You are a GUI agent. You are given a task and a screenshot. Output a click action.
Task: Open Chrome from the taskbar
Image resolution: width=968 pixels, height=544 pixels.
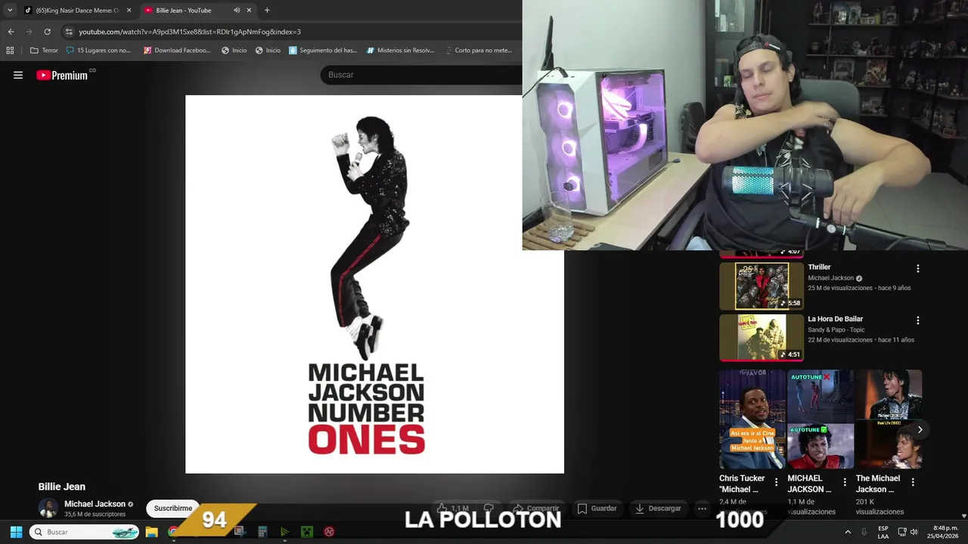[173, 532]
